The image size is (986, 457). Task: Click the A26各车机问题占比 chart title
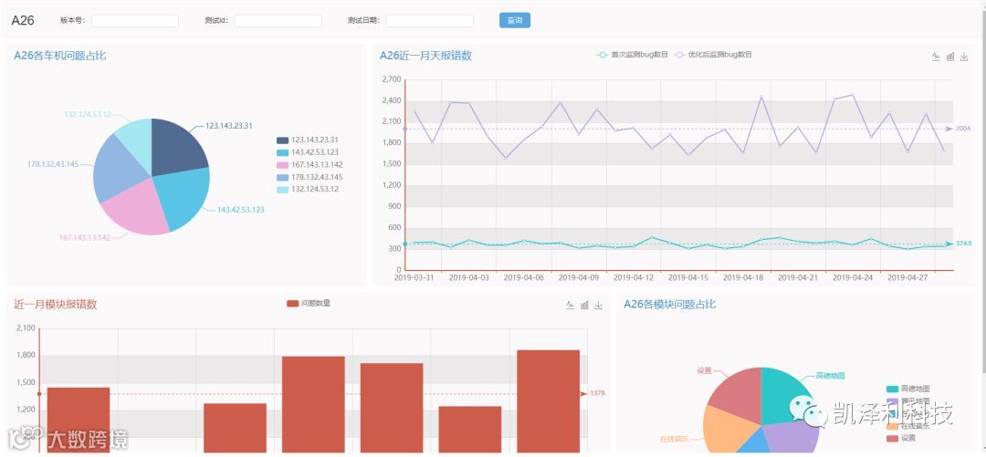(59, 56)
